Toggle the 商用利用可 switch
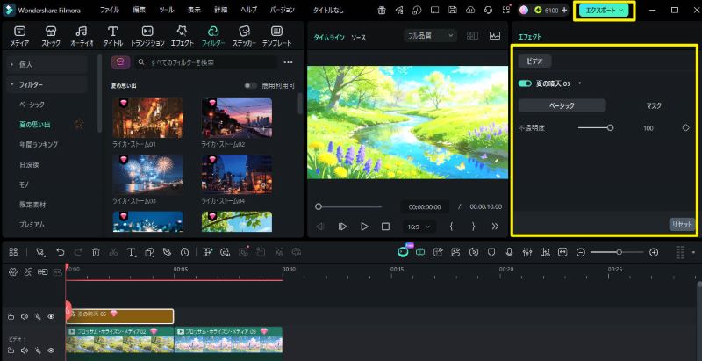The width and height of the screenshot is (702, 361). coord(251,85)
